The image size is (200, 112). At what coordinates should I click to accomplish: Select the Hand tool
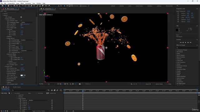[8, 6]
